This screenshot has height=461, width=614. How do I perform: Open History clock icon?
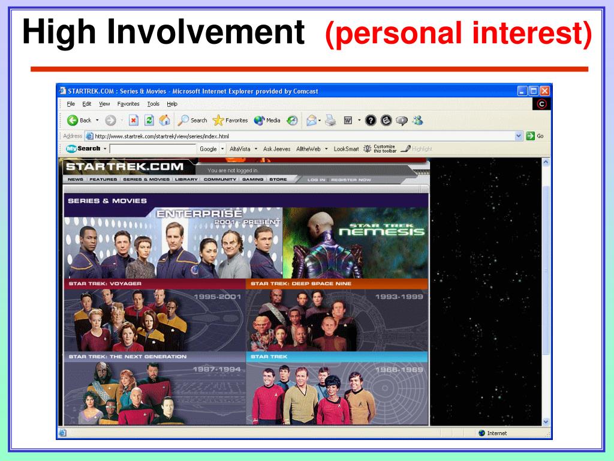[x=292, y=120]
